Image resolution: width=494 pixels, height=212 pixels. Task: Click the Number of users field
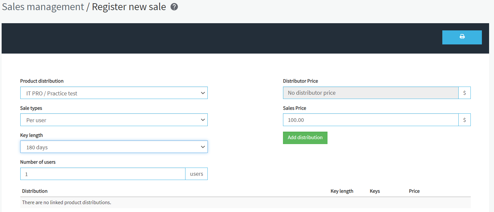pos(103,174)
